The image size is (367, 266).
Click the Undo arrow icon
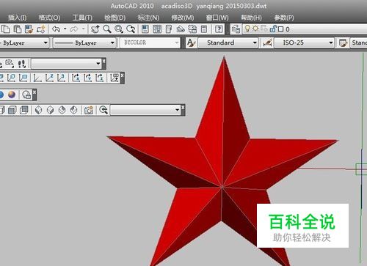pyautogui.click(x=57, y=29)
